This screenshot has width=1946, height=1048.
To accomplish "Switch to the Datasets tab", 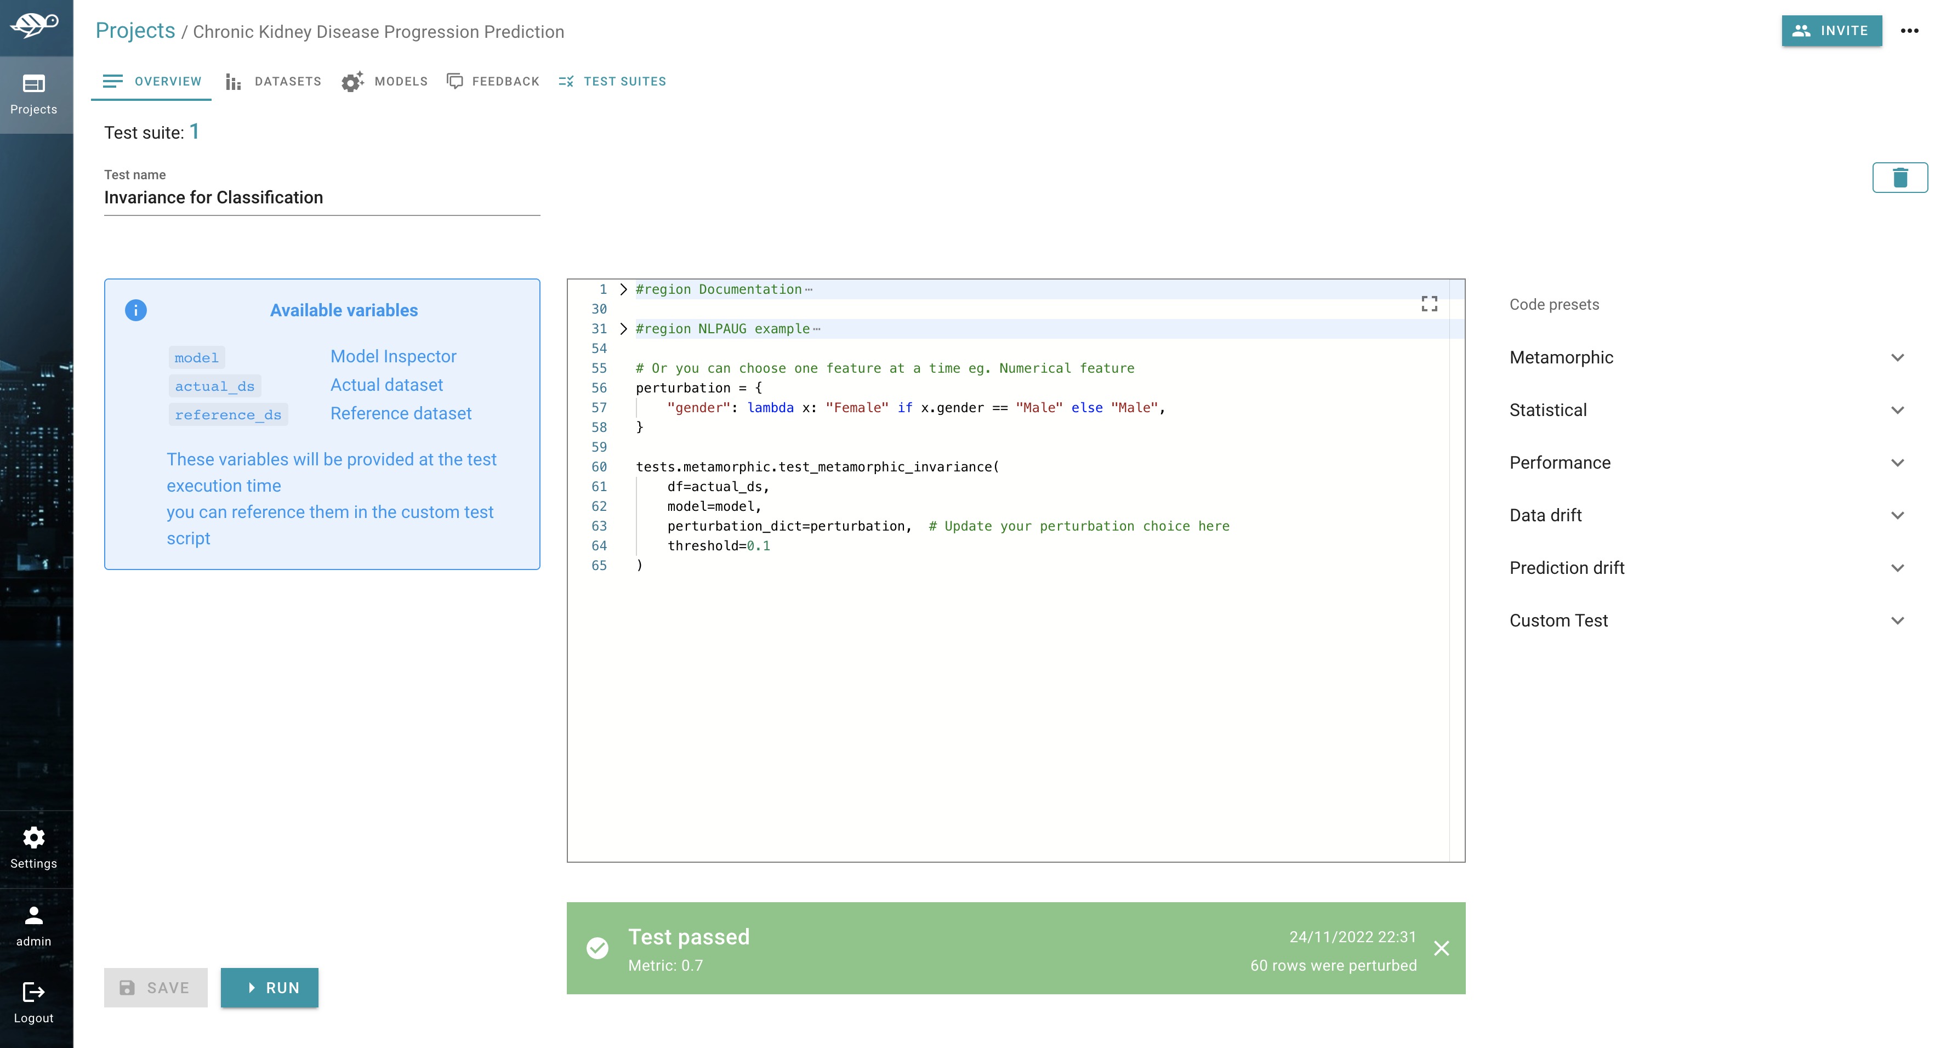I will pos(274,82).
